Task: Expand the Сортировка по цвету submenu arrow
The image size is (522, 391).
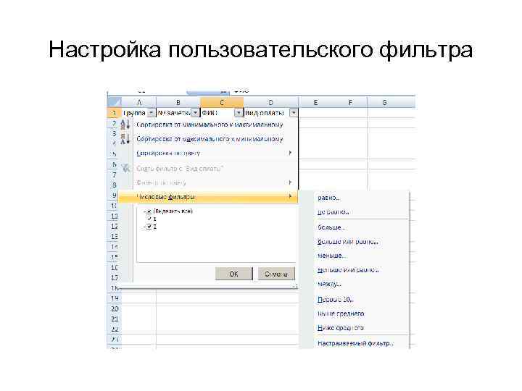Action: pos(290,153)
